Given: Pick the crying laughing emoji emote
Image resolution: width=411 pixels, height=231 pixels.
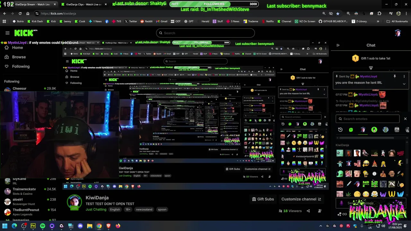Looking at the screenshot, I should [374, 194].
